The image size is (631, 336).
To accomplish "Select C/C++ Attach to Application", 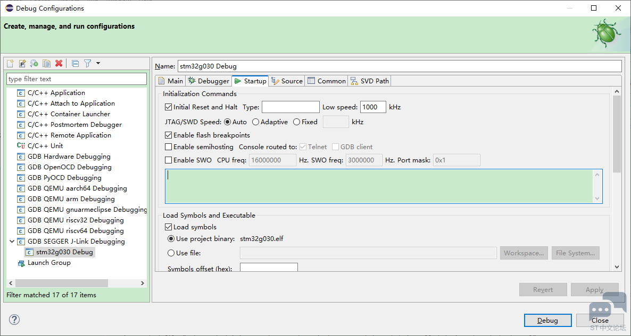I will click(71, 103).
